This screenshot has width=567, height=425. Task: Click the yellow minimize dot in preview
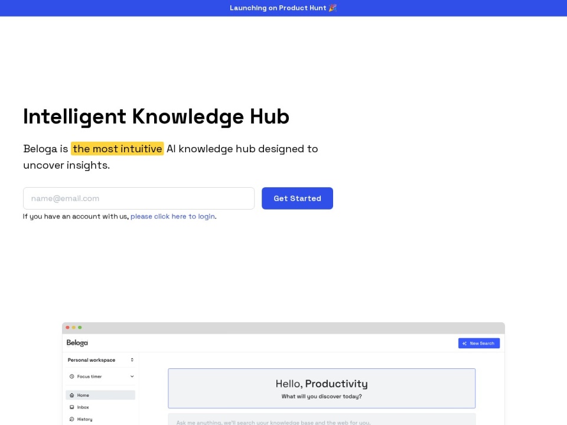pyautogui.click(x=74, y=328)
